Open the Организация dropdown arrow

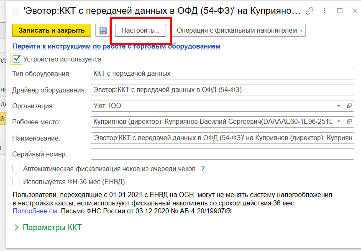(338, 106)
